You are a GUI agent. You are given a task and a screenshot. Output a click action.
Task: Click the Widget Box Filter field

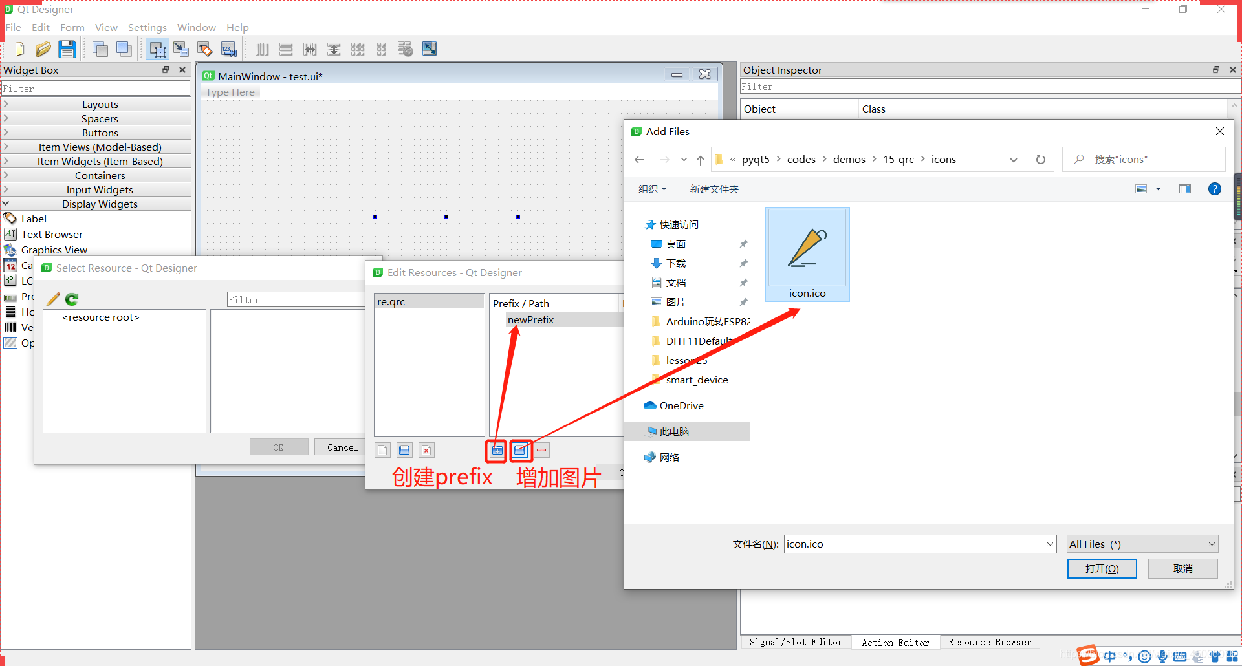click(95, 88)
